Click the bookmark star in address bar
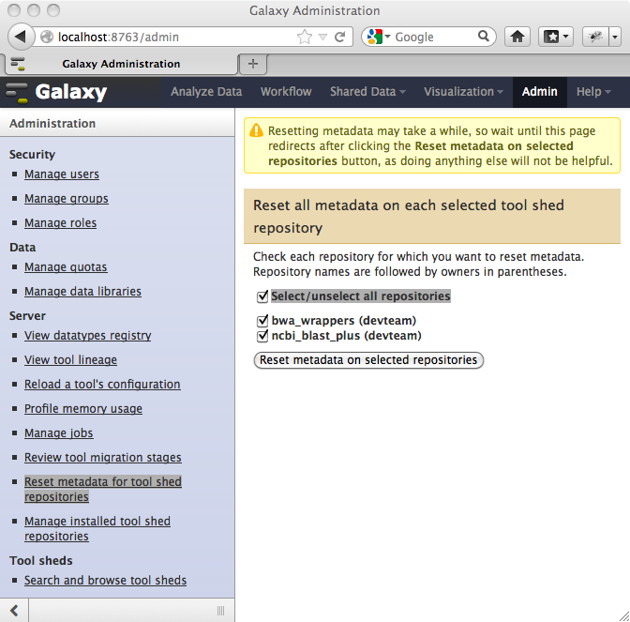This screenshot has height=622, width=630. [305, 37]
